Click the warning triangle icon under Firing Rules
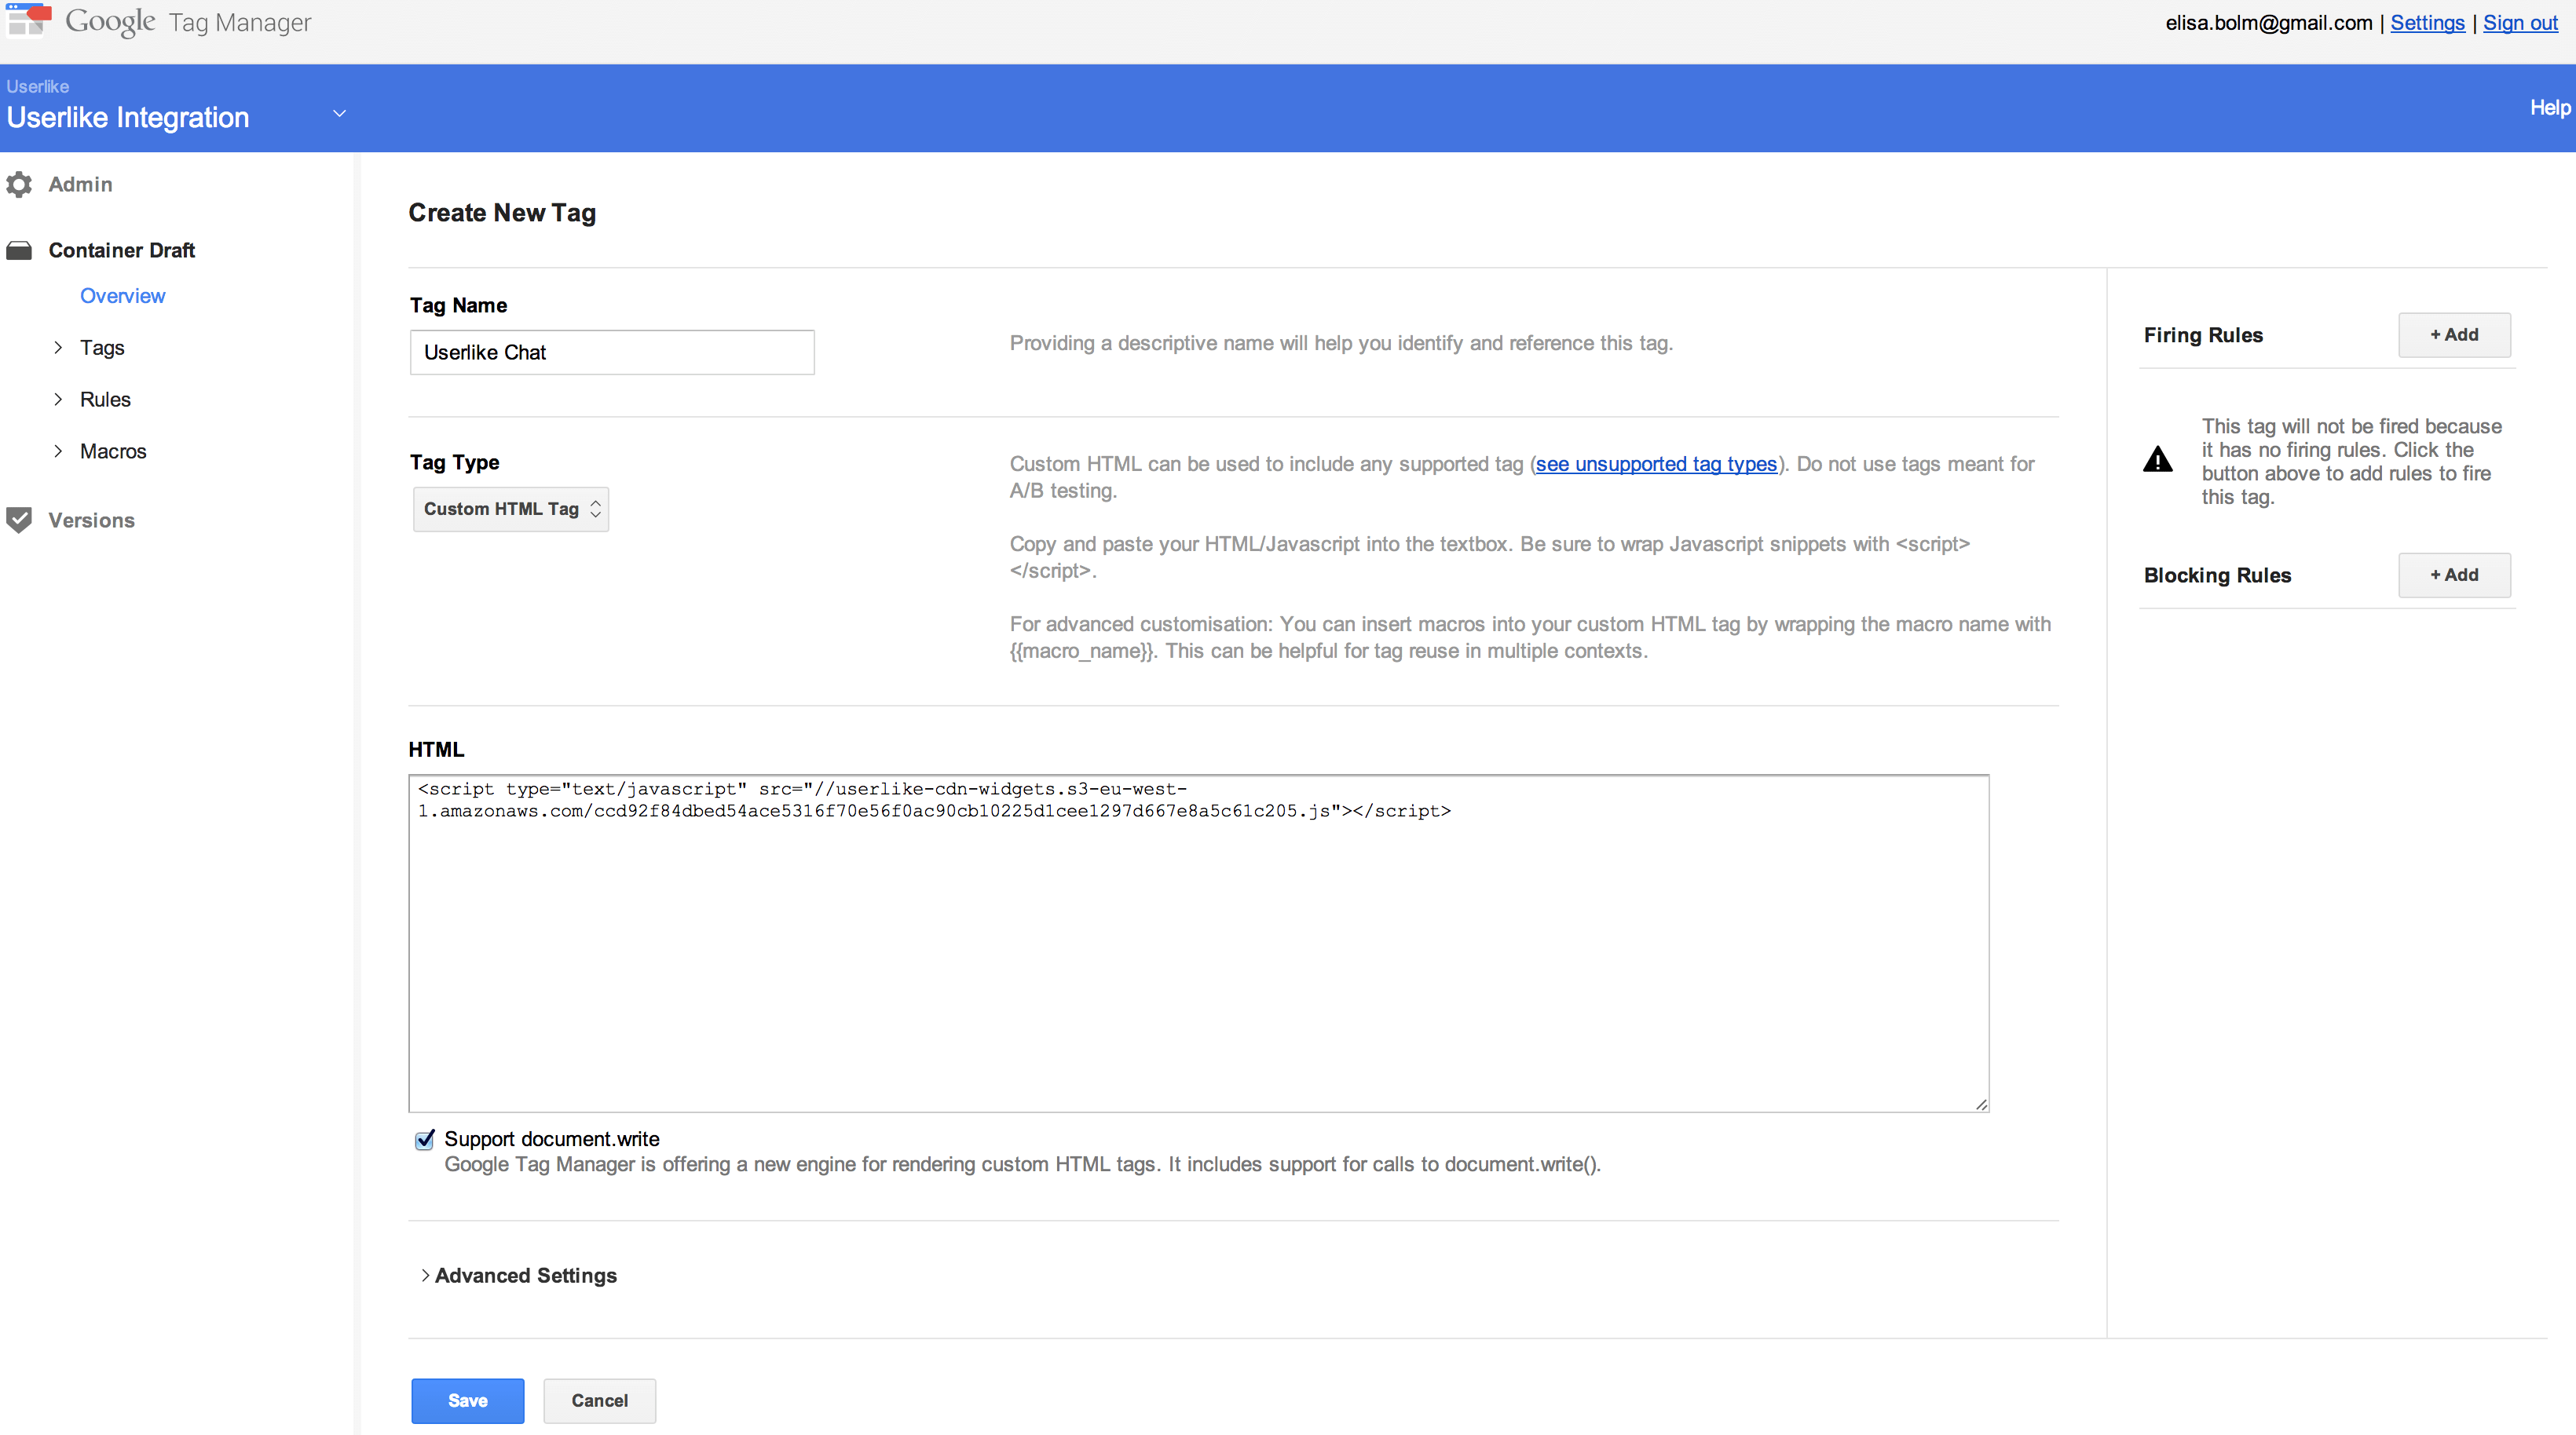 [2158, 460]
